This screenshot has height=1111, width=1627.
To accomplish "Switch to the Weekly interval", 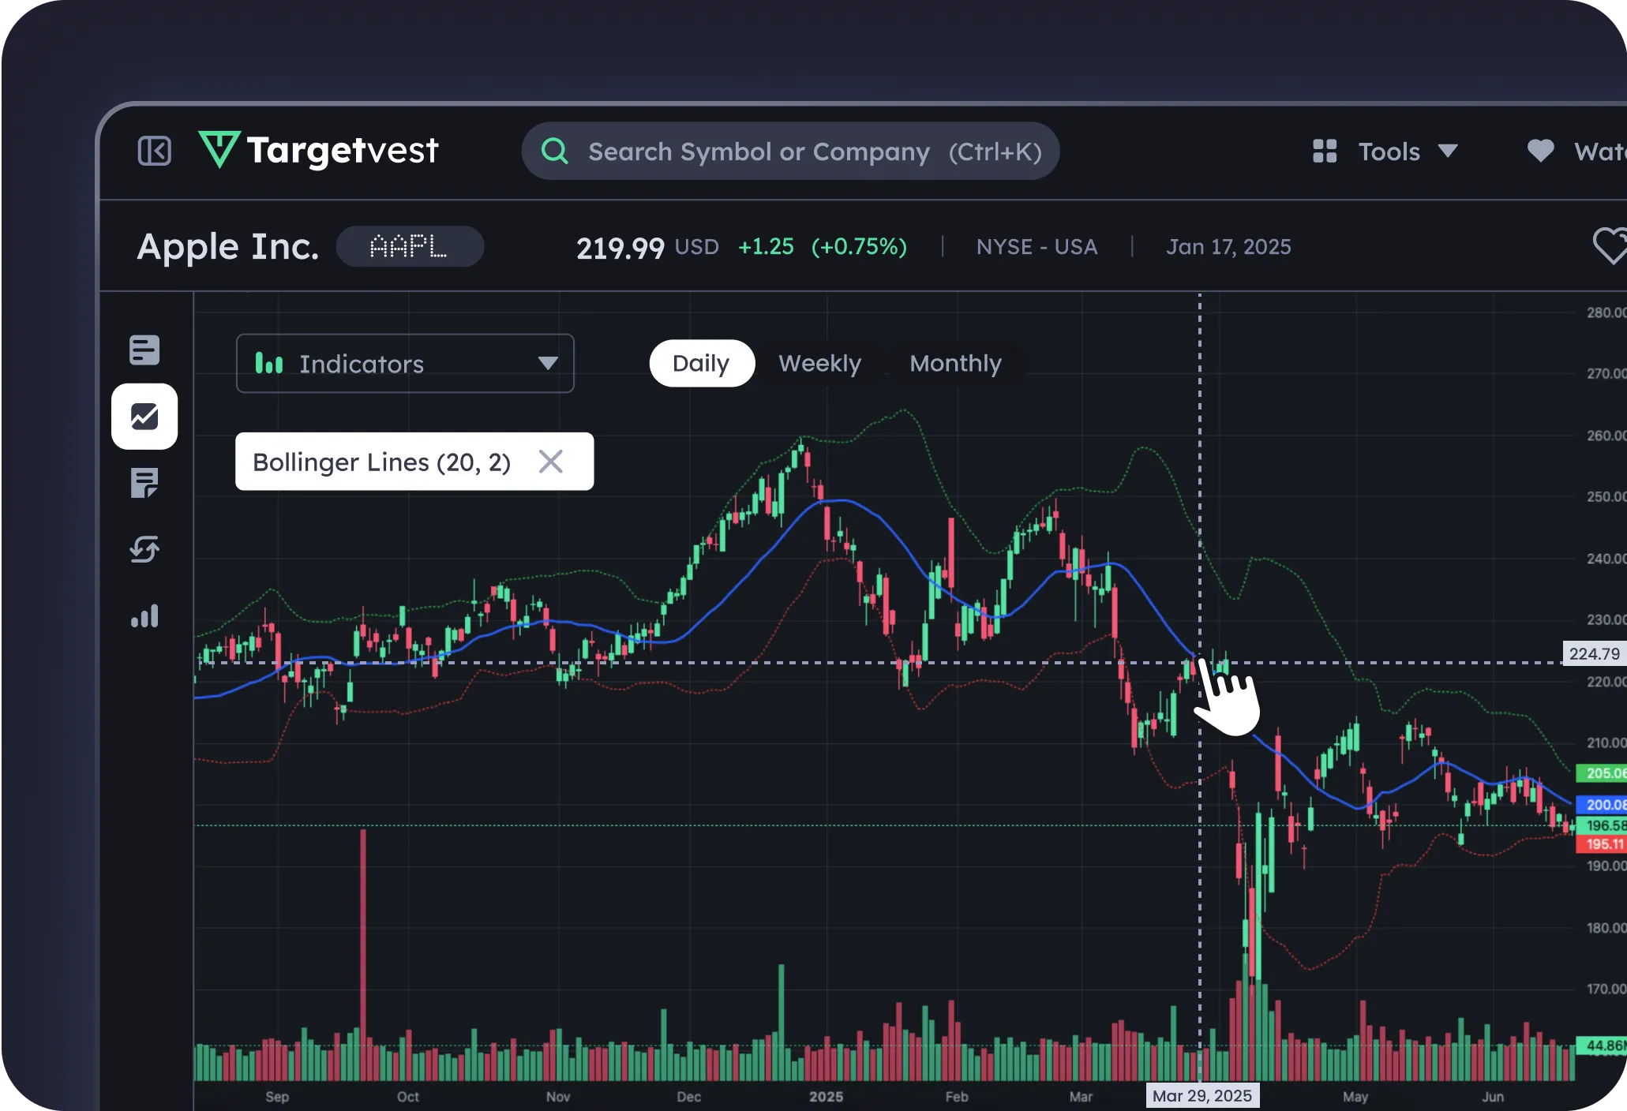I will click(x=820, y=363).
